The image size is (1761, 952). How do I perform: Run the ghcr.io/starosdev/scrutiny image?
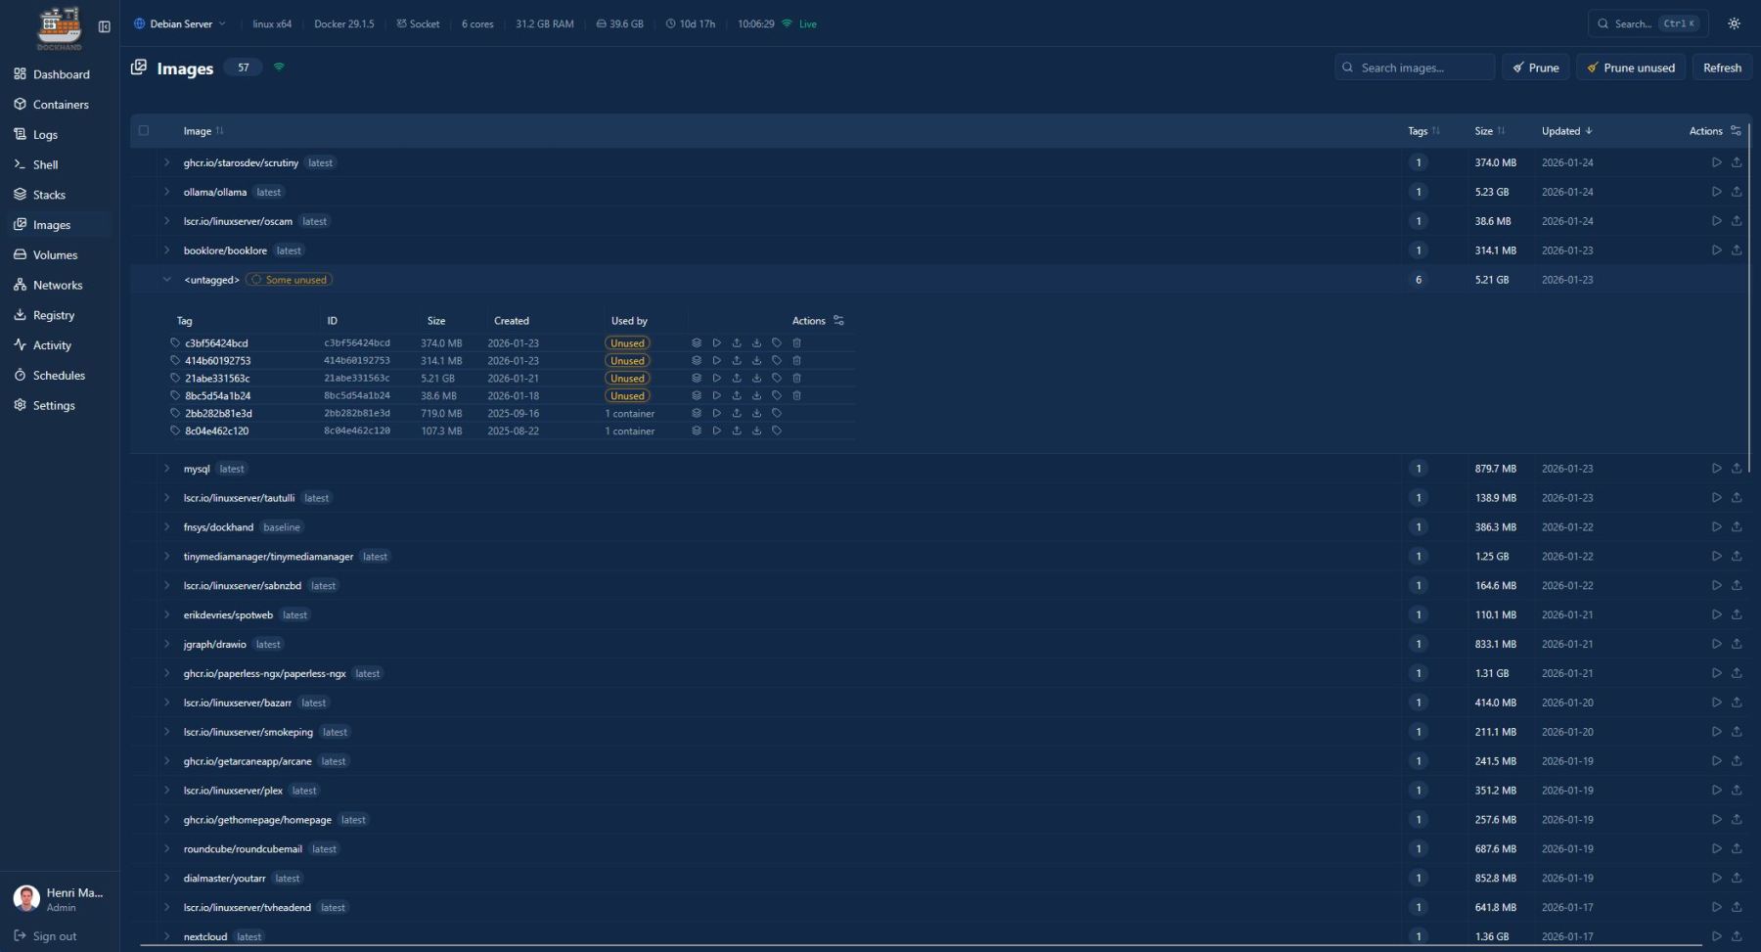click(x=1716, y=162)
